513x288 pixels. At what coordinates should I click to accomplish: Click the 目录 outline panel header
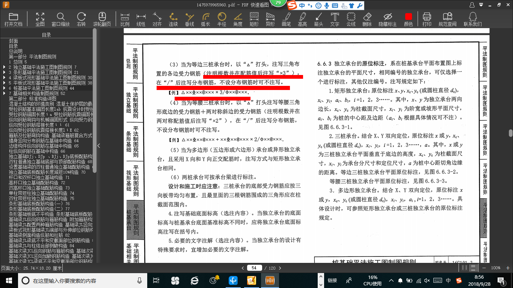(x=47, y=35)
